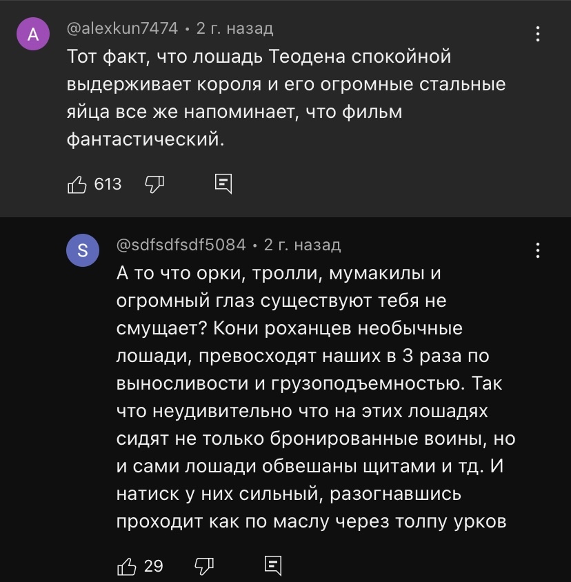The width and height of the screenshot is (571, 582).
Task: Tap the line 'Тот факт, что лошадь Теодена'
Action: pyautogui.click(x=259, y=57)
